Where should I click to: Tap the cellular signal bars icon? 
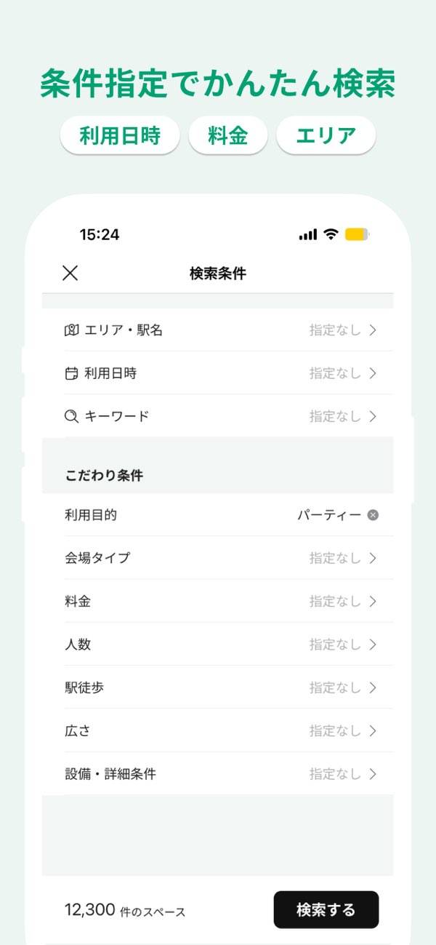coord(308,234)
